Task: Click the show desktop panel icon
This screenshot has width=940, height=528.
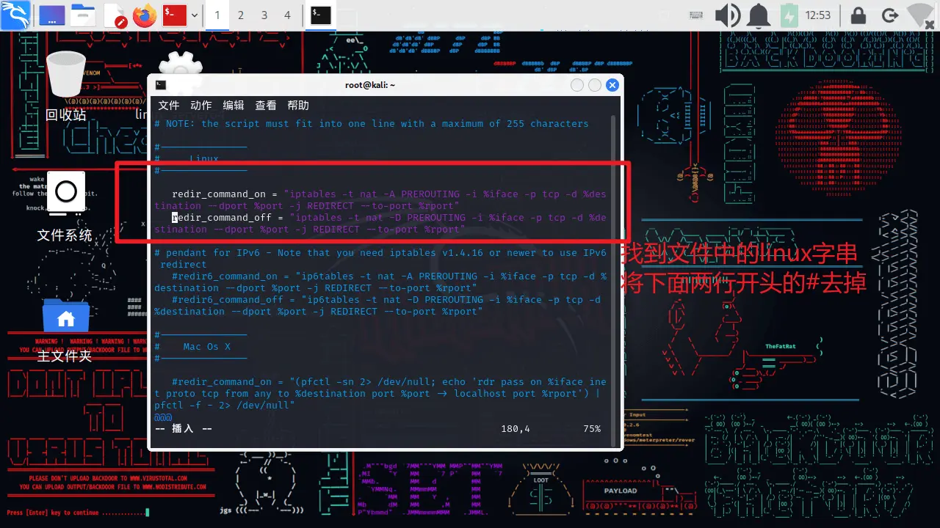Action: point(51,15)
